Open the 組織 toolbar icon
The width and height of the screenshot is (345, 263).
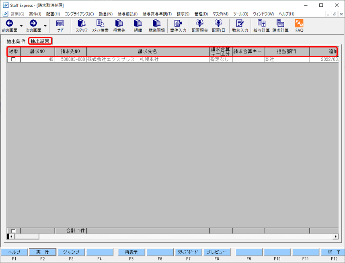138,23
